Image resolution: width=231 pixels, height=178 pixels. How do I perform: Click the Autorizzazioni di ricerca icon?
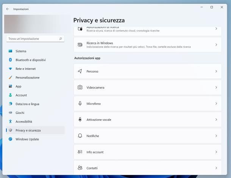point(80,28)
